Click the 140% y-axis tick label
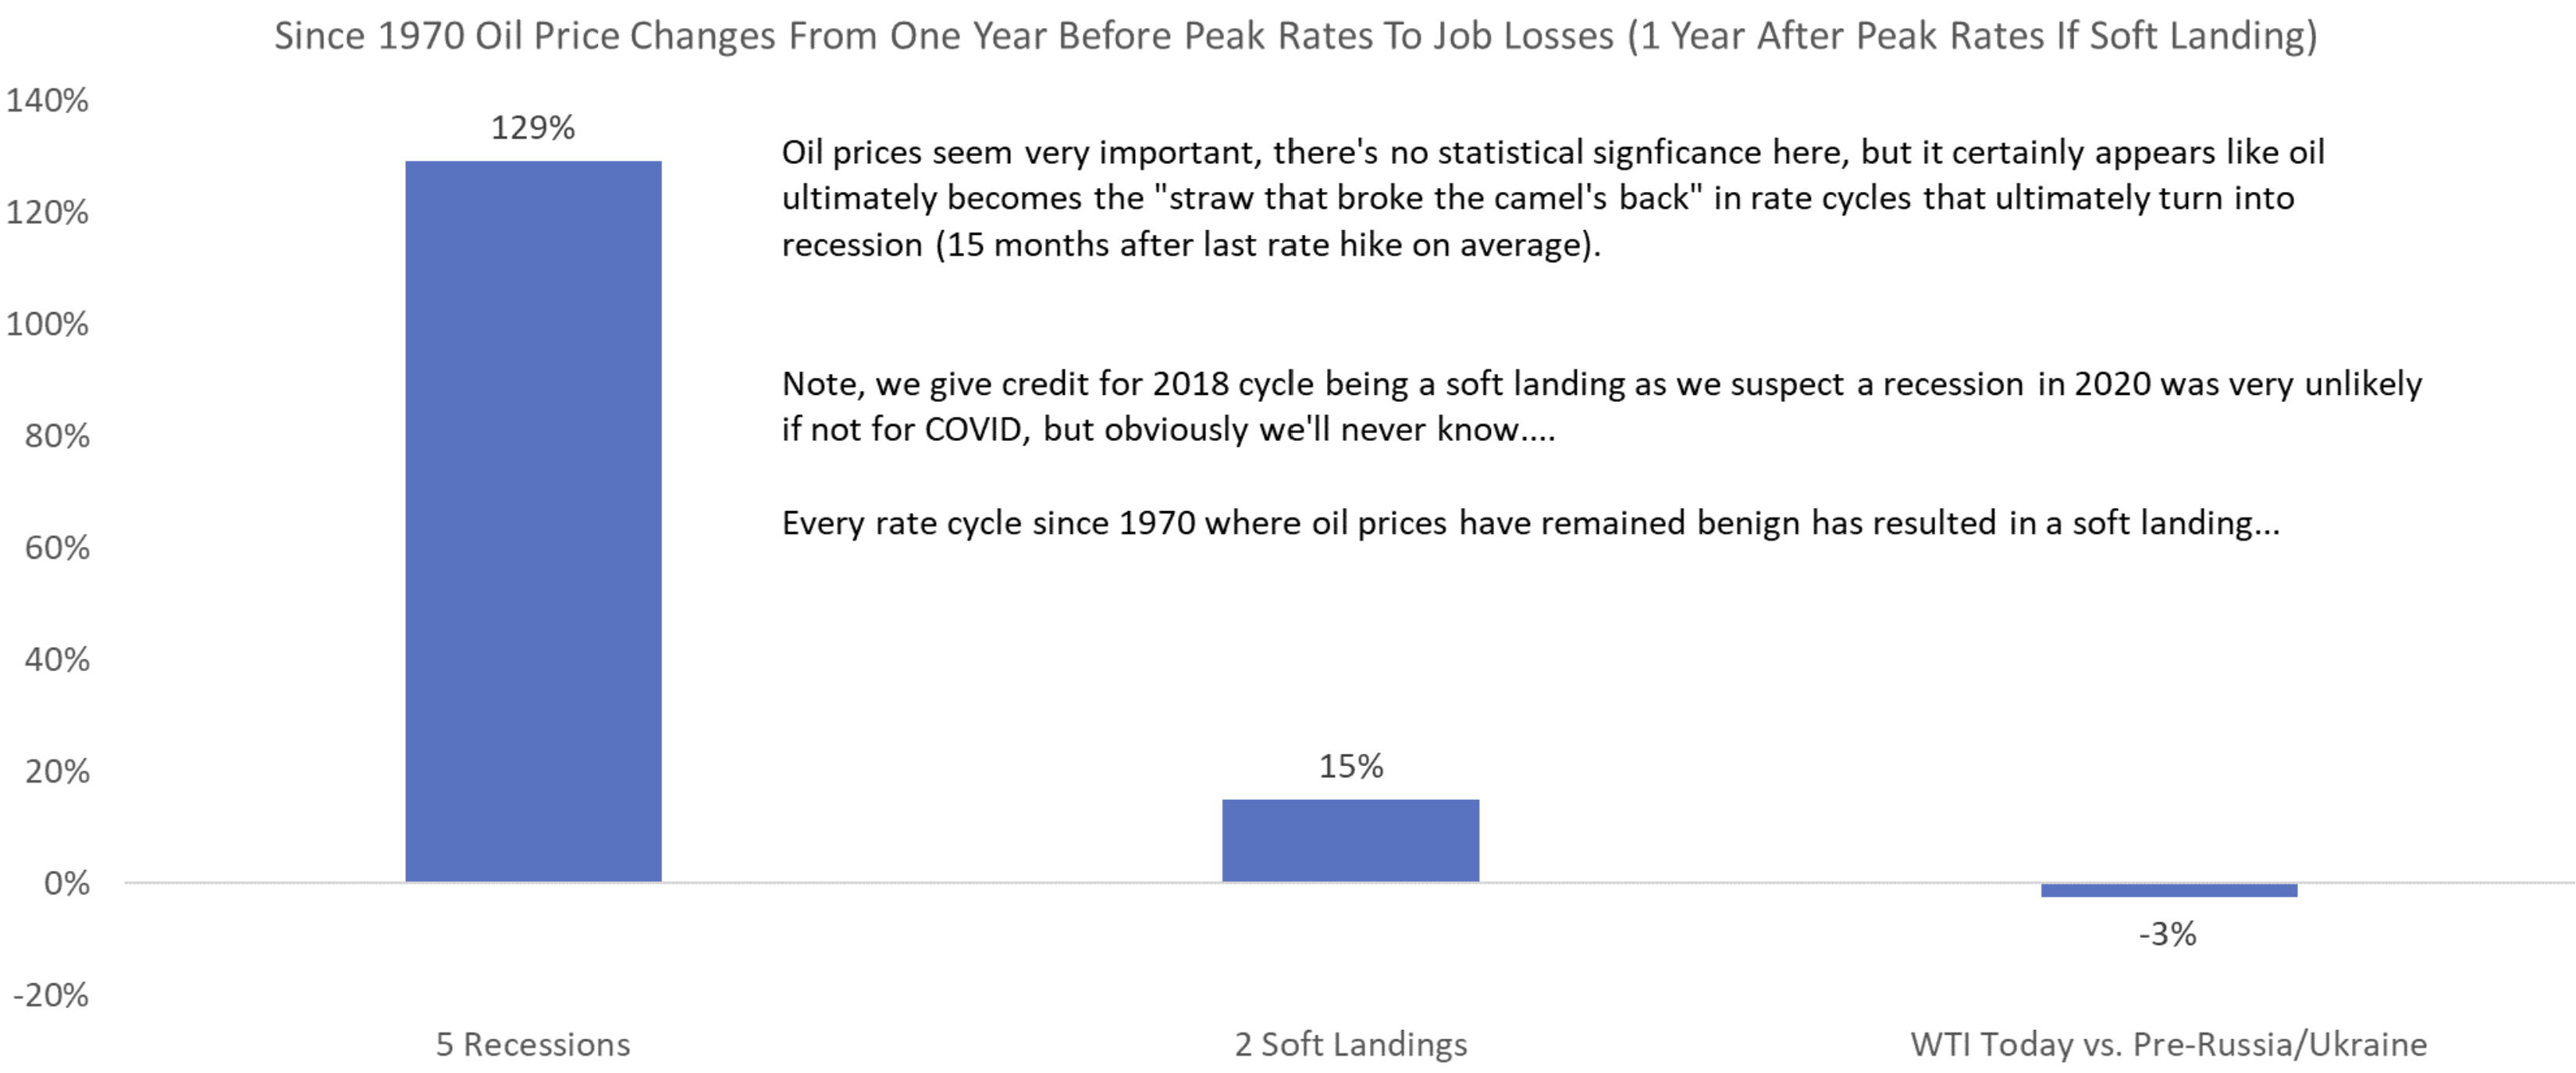The width and height of the screenshot is (2576, 1073). tap(47, 100)
